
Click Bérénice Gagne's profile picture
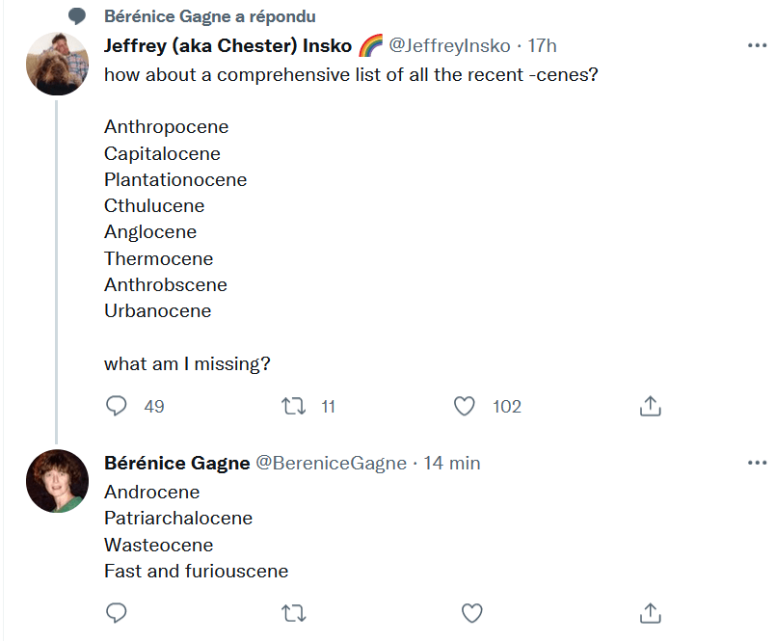(x=57, y=481)
